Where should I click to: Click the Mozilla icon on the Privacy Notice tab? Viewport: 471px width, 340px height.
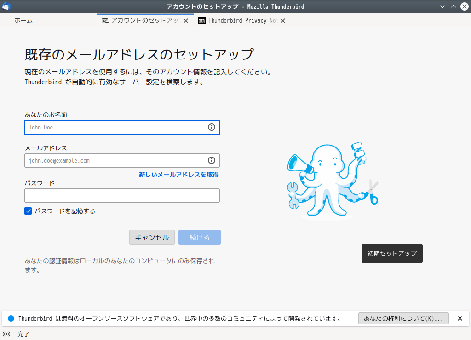pyautogui.click(x=202, y=20)
